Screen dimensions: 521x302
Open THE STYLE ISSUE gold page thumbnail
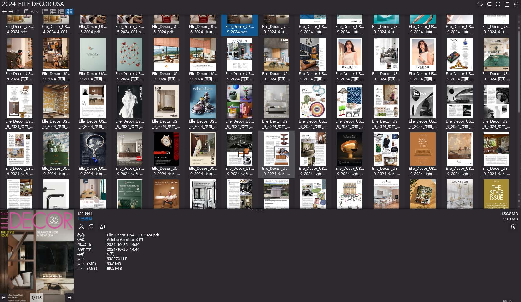[496, 194]
